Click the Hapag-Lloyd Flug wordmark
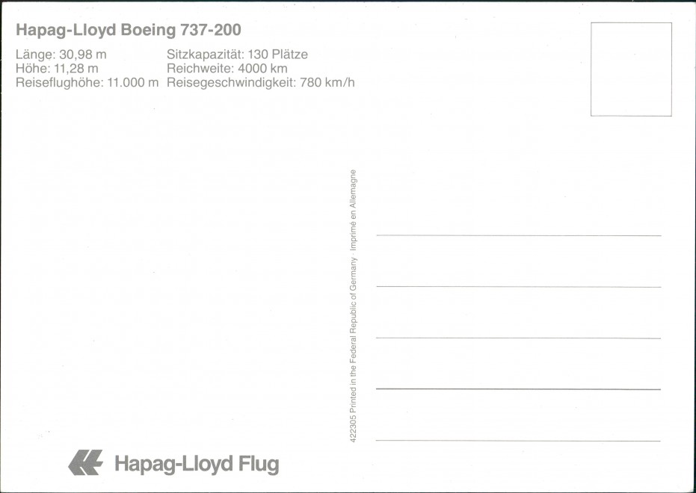The height and width of the screenshot is (493, 696). [197, 464]
